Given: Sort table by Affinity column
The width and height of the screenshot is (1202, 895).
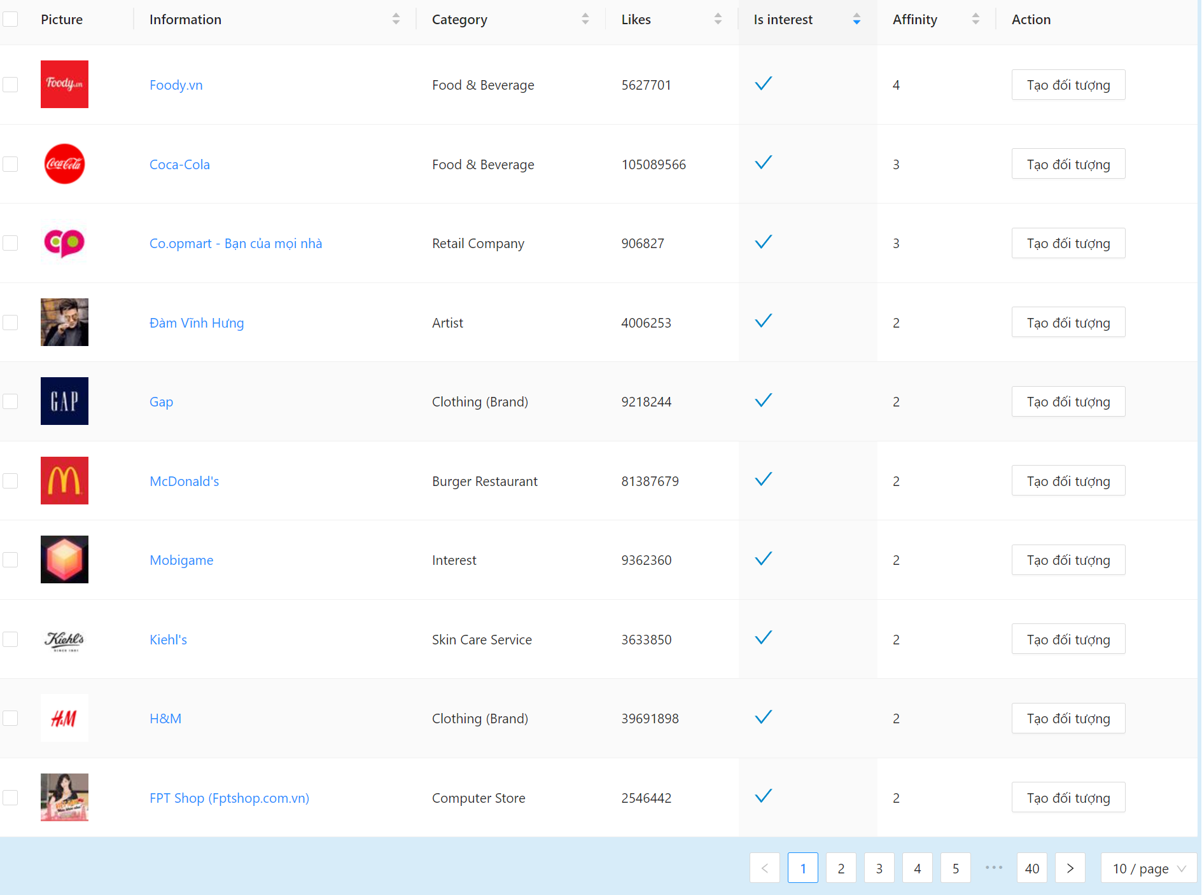Looking at the screenshot, I should tap(975, 19).
